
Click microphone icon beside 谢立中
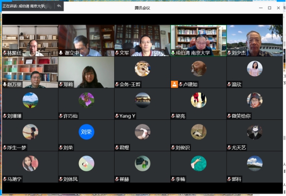coord(61,52)
